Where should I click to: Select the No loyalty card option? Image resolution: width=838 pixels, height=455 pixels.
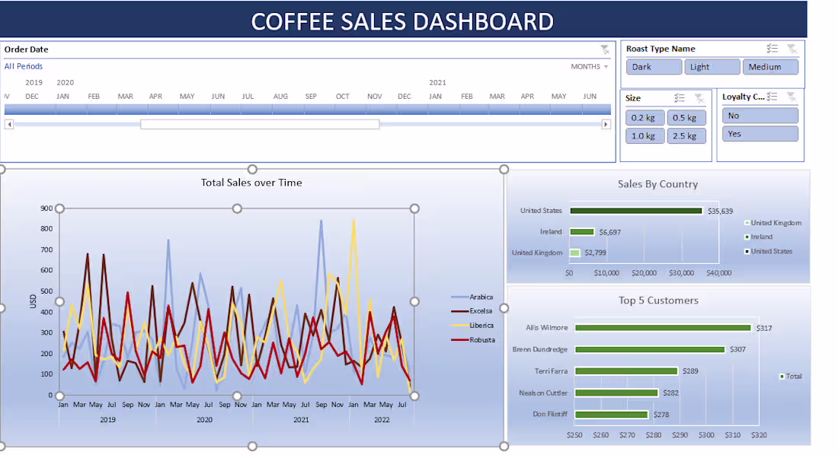(760, 115)
